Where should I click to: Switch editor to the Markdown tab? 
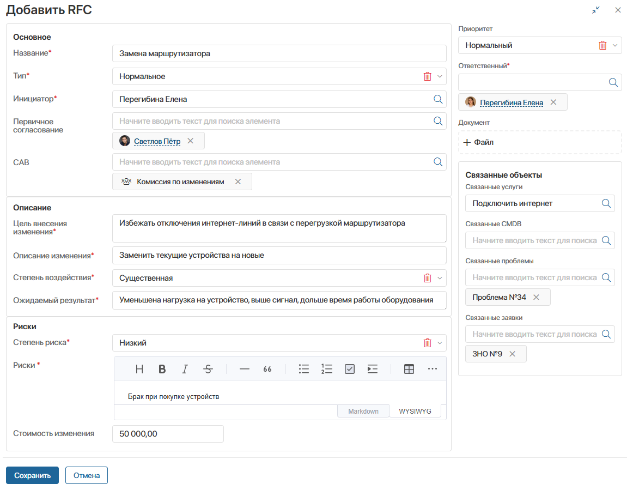point(363,411)
